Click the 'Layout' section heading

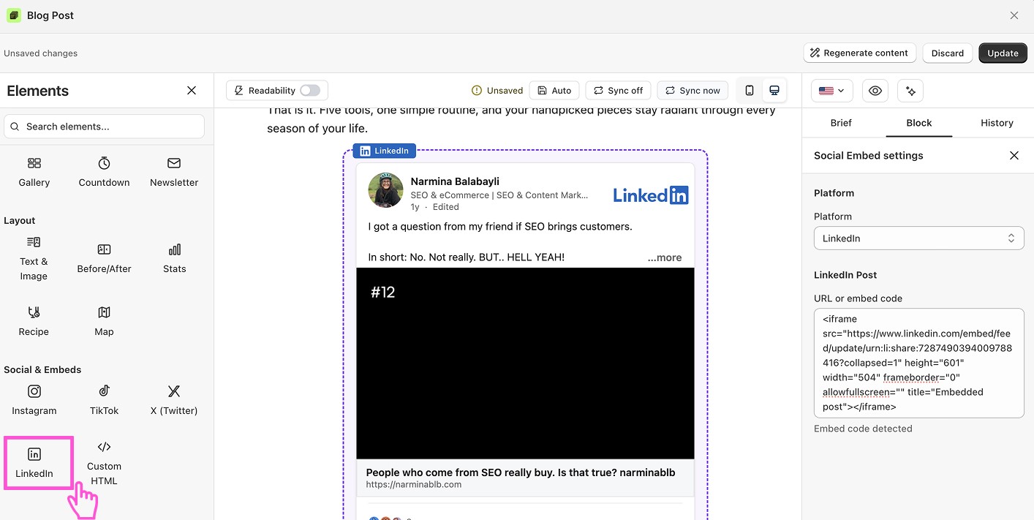(20, 220)
